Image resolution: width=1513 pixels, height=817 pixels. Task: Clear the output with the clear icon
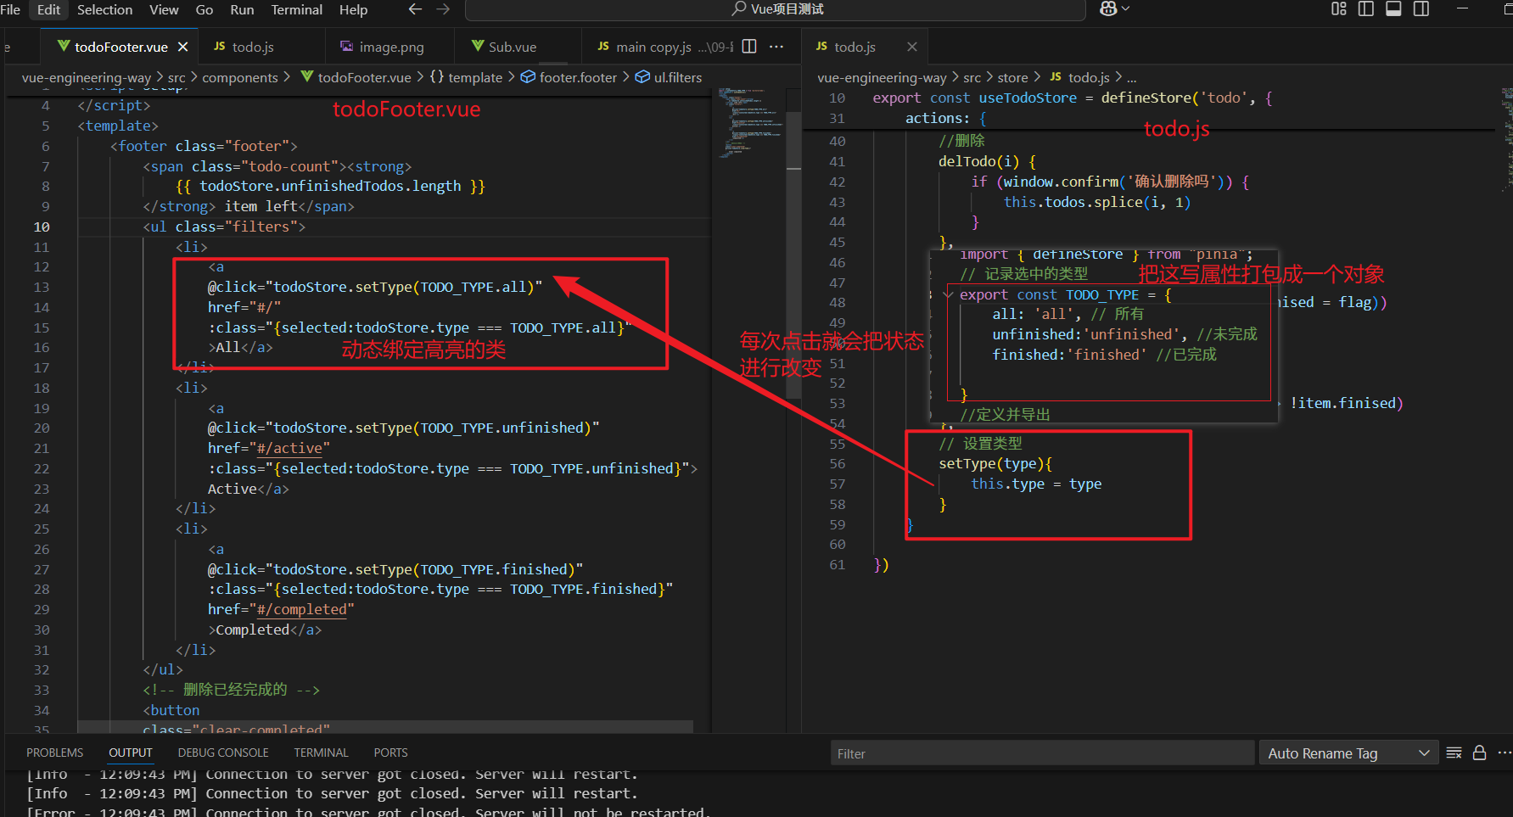[1454, 753]
